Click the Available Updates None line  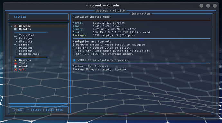coord(91,17)
